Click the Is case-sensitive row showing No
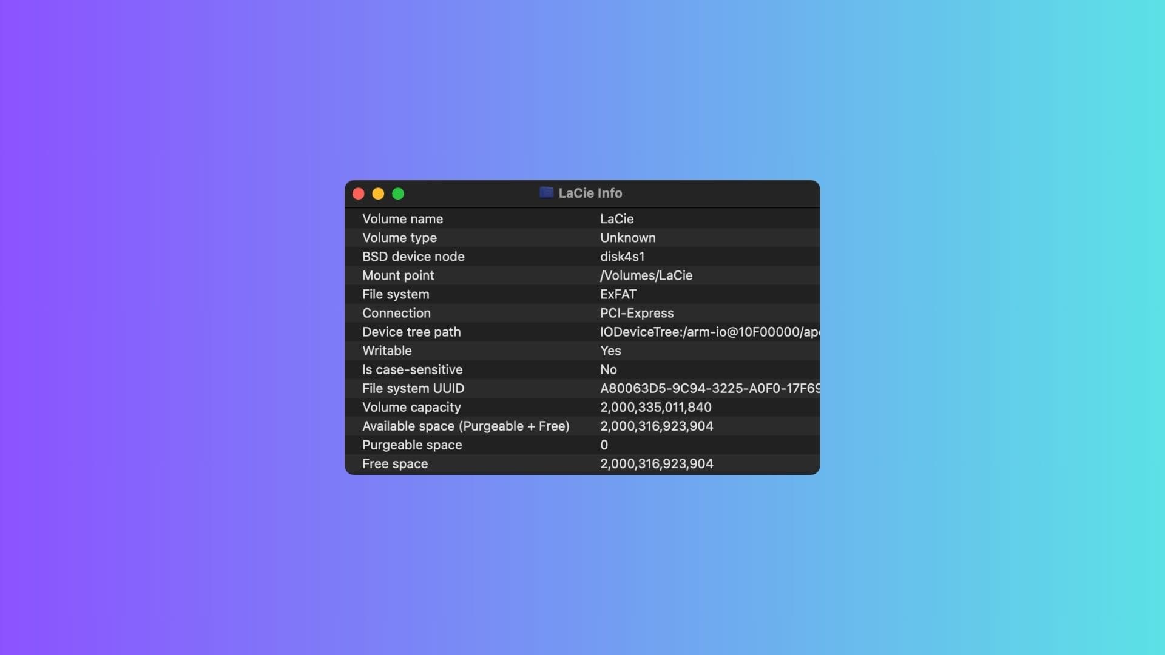The height and width of the screenshot is (655, 1165). [x=608, y=369]
